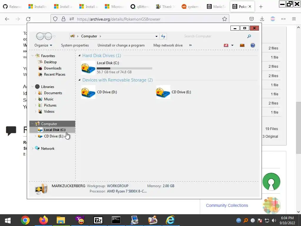This screenshot has height=226, width=301.
Task: Expand the Documents library node
Action: 36,93
